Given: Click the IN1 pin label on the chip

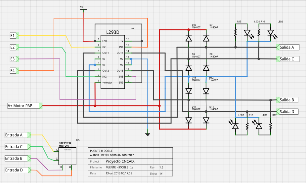Looking at the screenshot, I should pyautogui.click(x=105, y=47).
